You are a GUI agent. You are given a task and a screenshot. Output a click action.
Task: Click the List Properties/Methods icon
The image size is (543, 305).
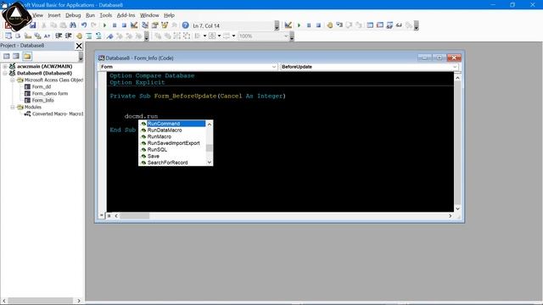click(x=8, y=36)
